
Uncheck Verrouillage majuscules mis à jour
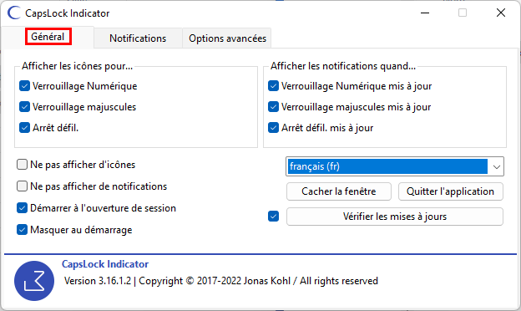pyautogui.click(x=273, y=107)
